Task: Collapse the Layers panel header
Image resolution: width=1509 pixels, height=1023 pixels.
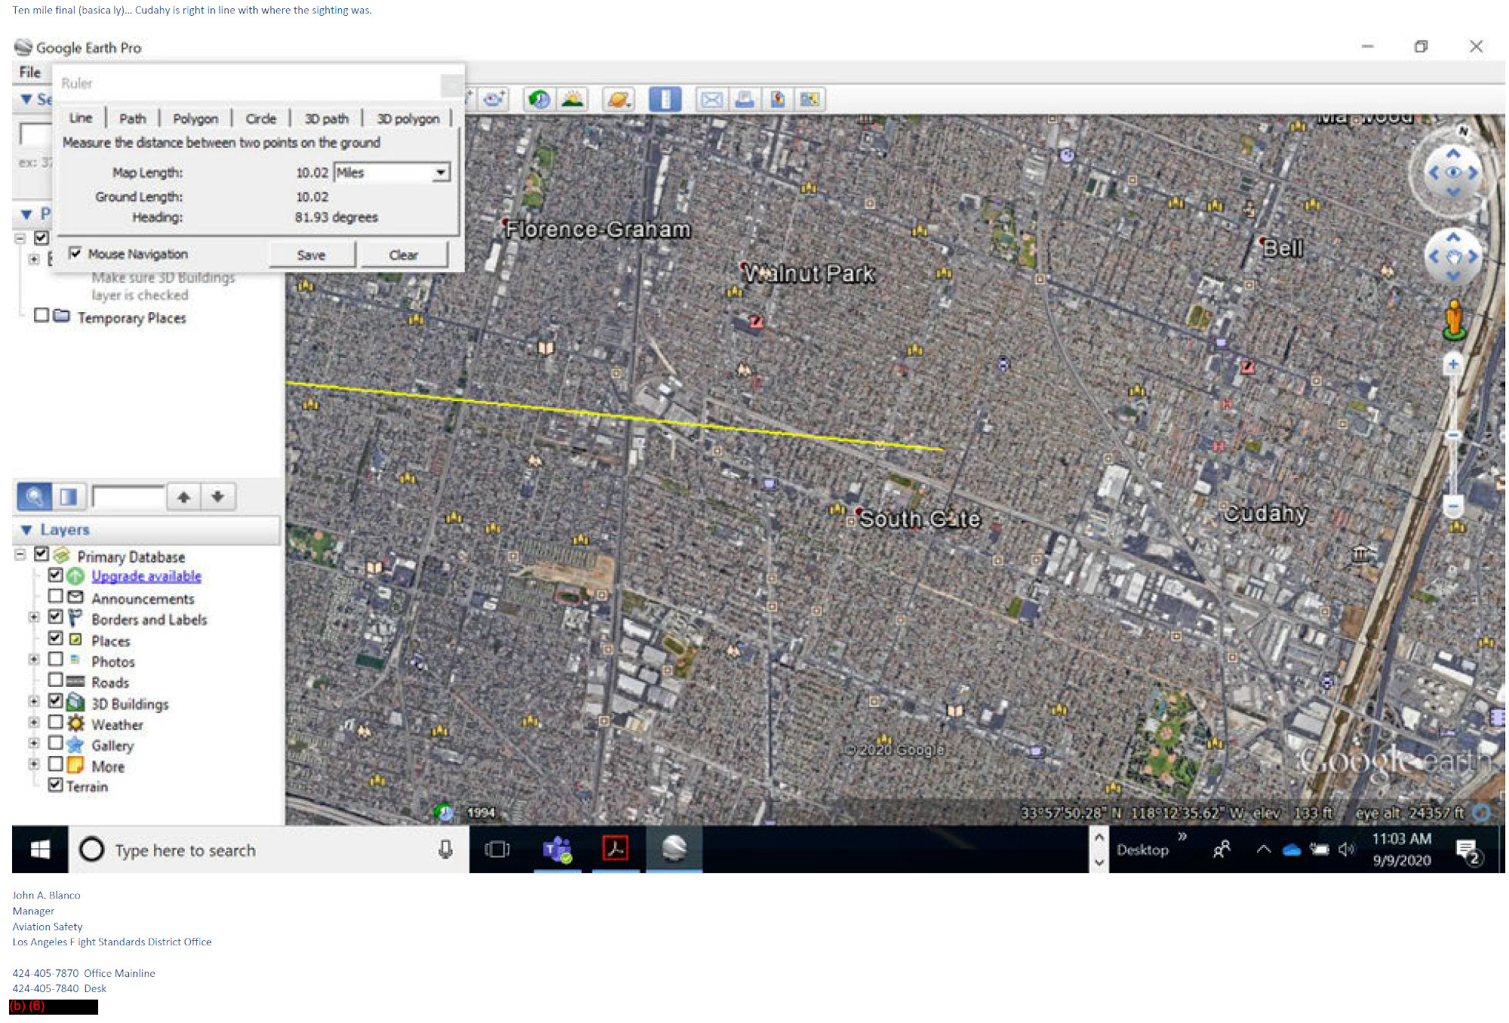Action: click(27, 530)
